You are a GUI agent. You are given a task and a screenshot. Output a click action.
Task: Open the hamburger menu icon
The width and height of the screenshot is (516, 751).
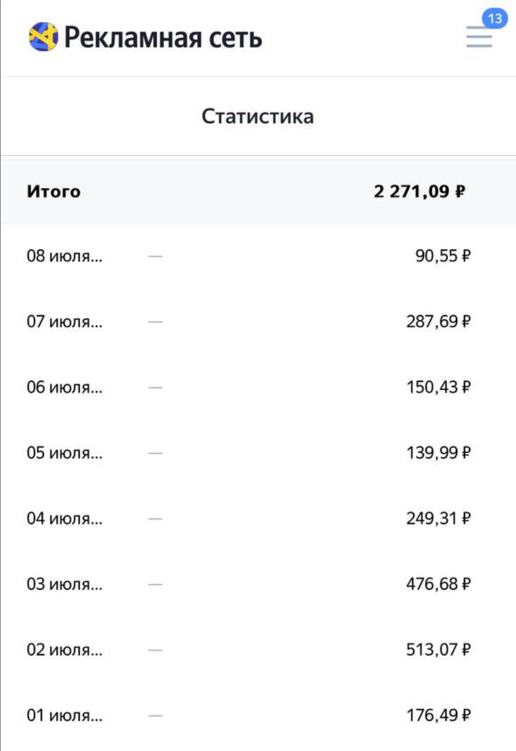tap(479, 37)
